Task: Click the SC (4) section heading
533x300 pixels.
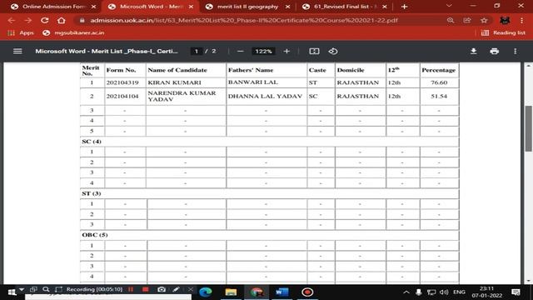Action: tap(92, 142)
